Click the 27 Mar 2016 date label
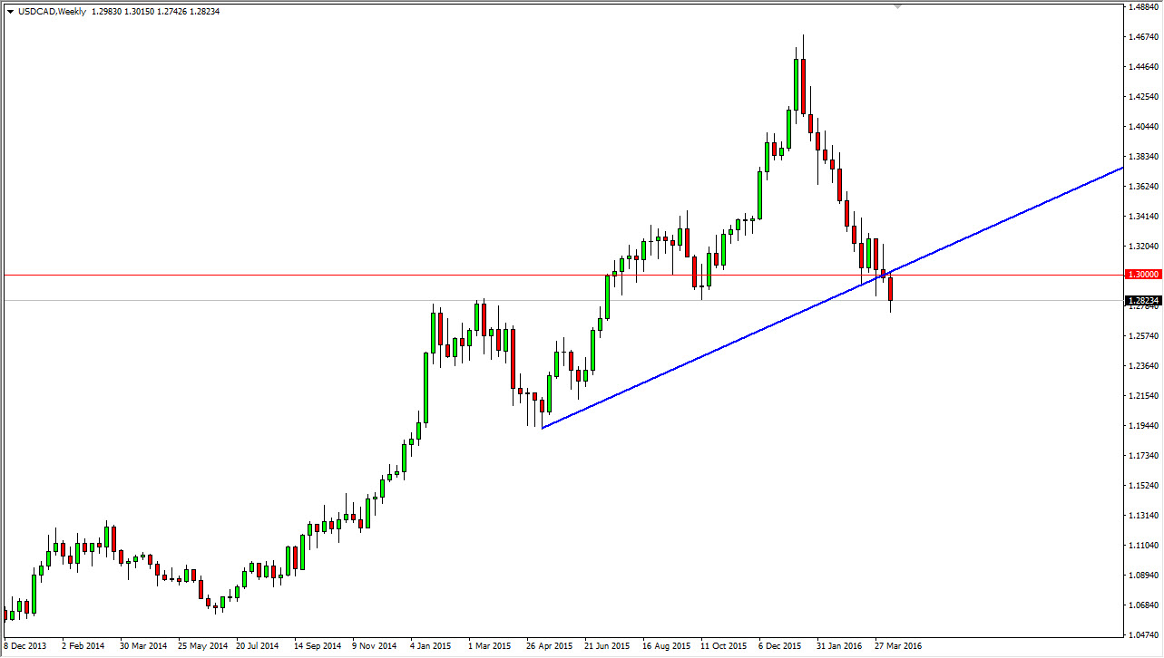The height and width of the screenshot is (658, 1164). [x=899, y=645]
